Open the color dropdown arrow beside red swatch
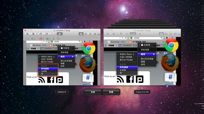This screenshot has width=204, height=114. pos(43,39)
